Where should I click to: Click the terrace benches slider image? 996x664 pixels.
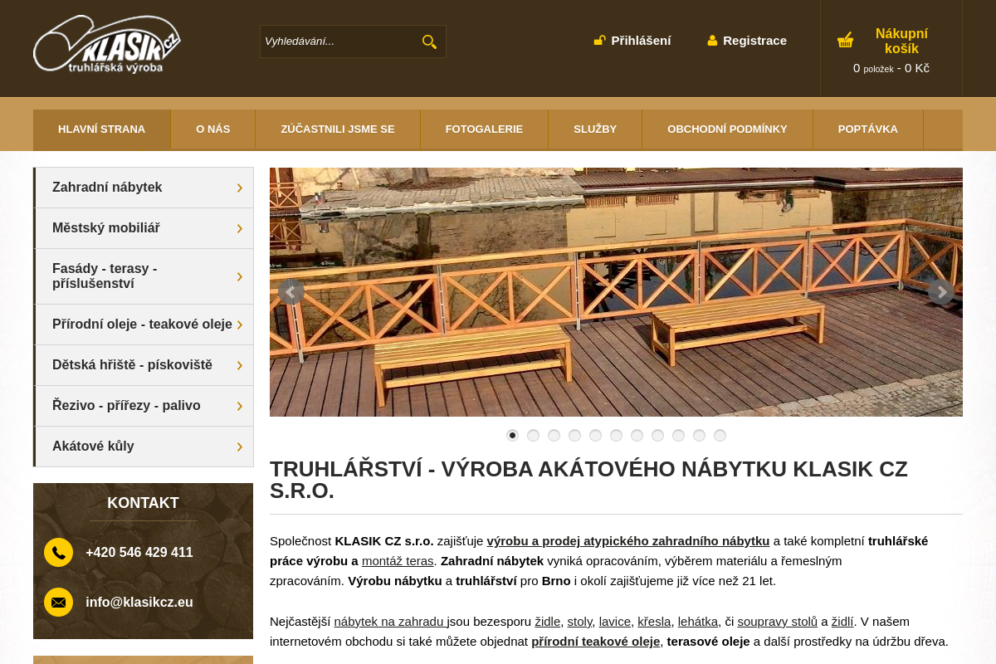(616, 292)
